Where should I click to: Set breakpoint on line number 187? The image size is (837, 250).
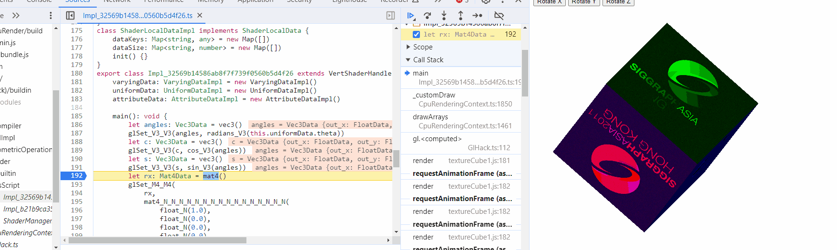76,133
